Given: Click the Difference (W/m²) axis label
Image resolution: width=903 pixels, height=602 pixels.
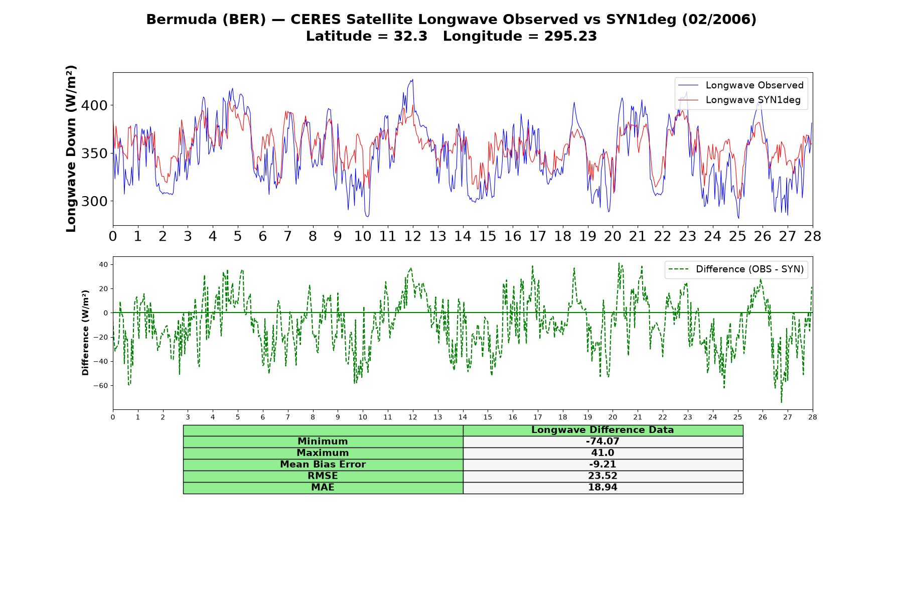Looking at the screenshot, I should pos(85,333).
